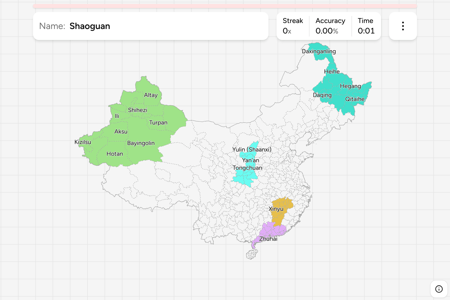Click the Streak counter
The height and width of the screenshot is (300, 450).
(x=293, y=26)
